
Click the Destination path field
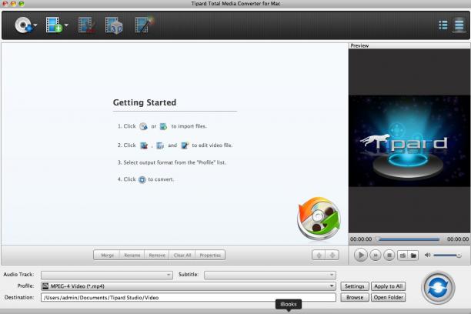click(189, 298)
